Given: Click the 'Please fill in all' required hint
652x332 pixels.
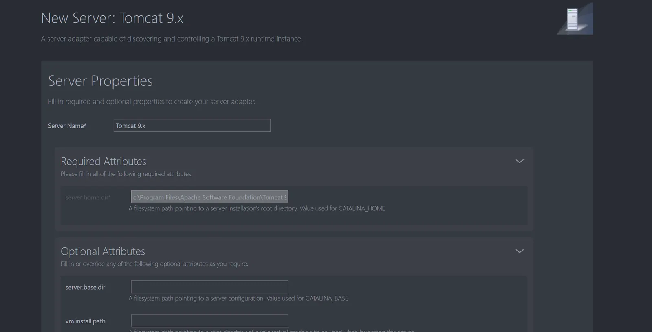Looking at the screenshot, I should click(126, 174).
